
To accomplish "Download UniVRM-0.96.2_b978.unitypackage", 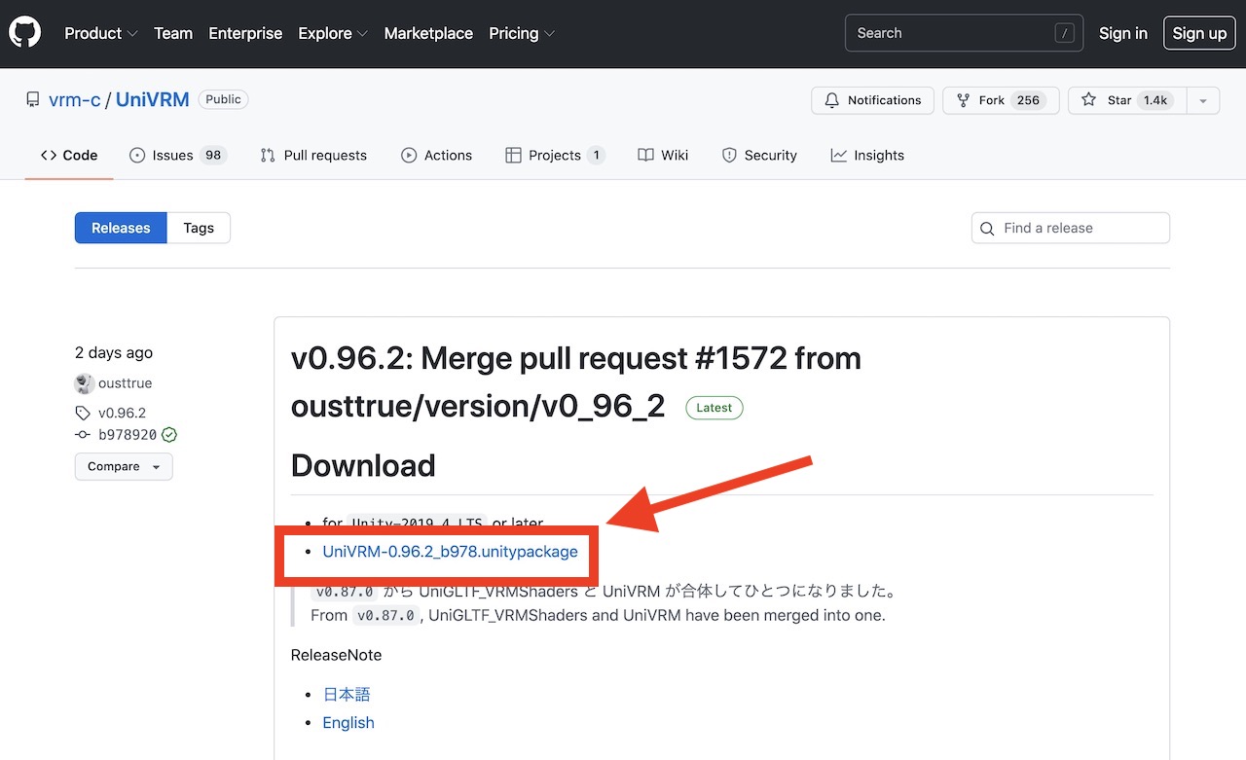I will point(450,552).
